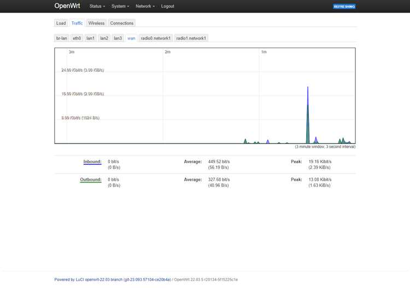
Task: Expand the System menu
Action: [120, 6]
